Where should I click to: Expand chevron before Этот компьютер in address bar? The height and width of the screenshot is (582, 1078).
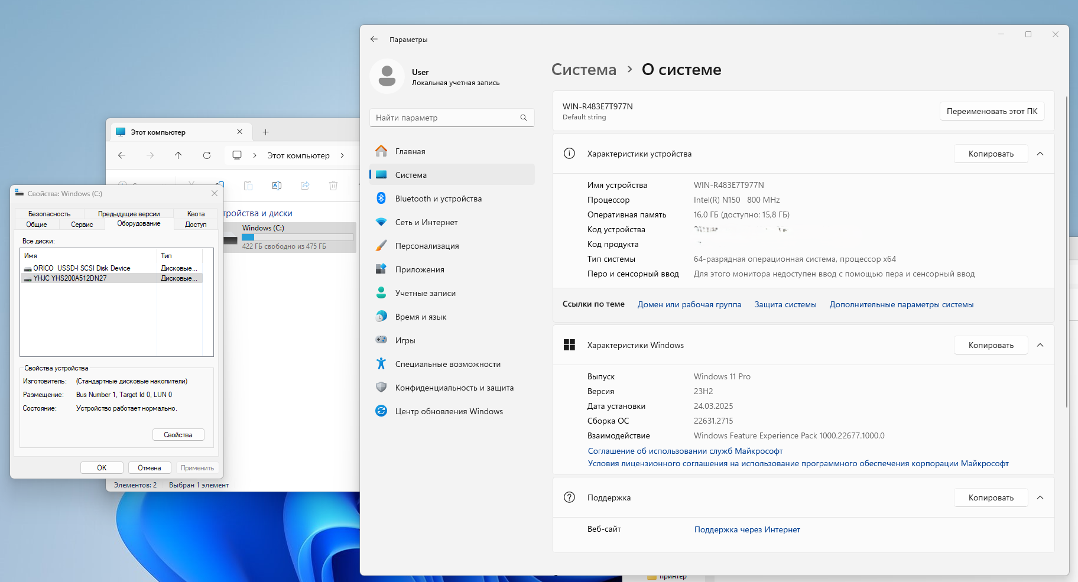(255, 155)
